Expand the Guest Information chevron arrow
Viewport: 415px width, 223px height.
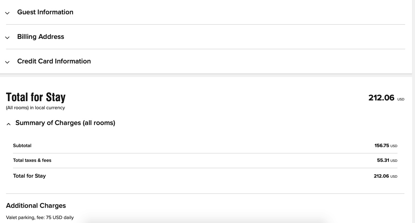coord(7,13)
